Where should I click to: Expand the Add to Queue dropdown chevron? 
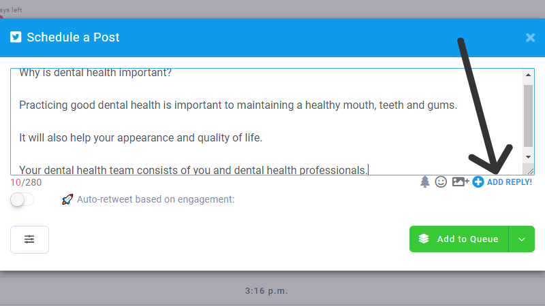coord(521,239)
